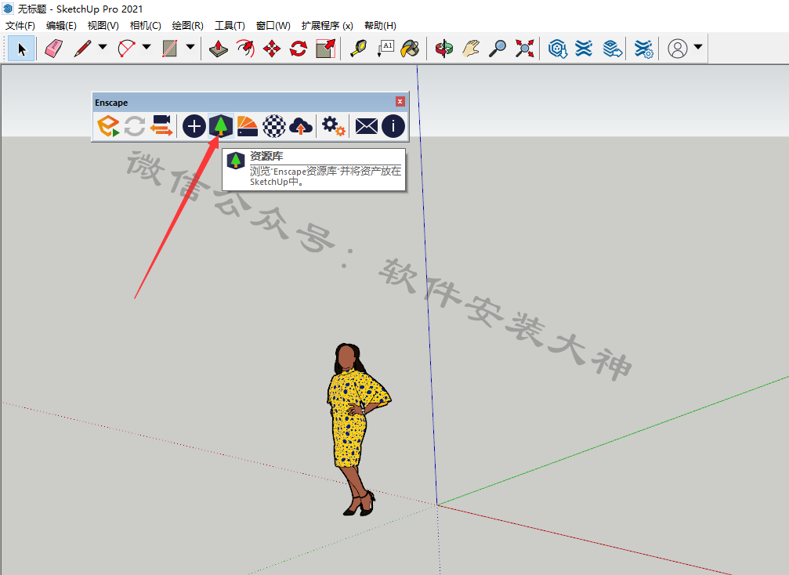Screen dimensions: 789x575
Task: Select the Rectangle shape tool
Action: (170, 49)
